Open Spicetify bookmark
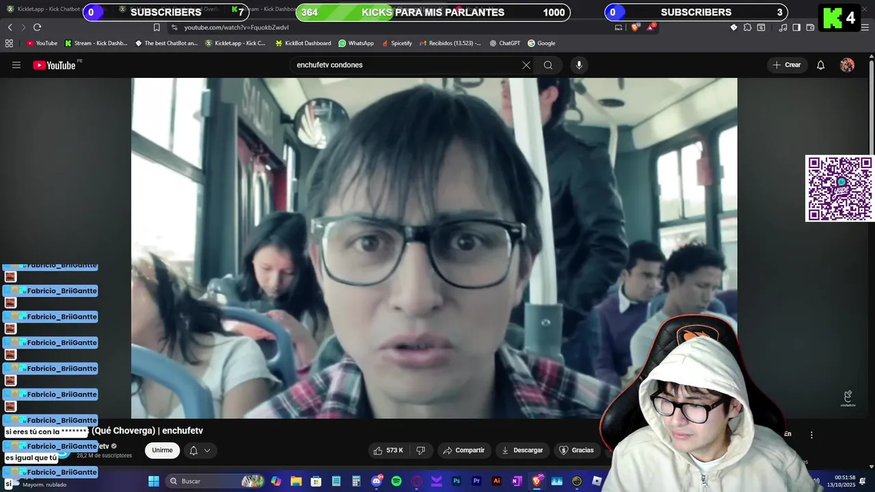 point(396,43)
